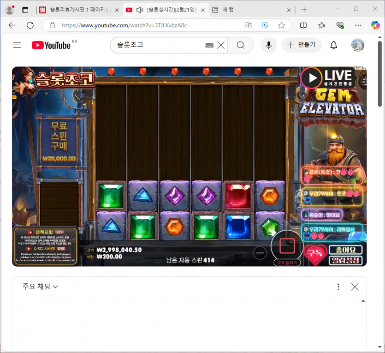Screen dimensions: 385x353
Task: Click the live video player
Action: pyautogui.click(x=190, y=166)
